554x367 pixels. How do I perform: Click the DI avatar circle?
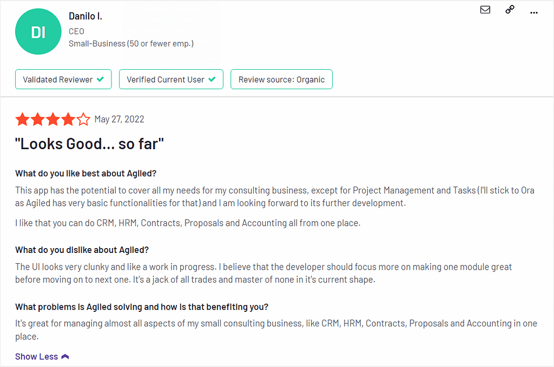click(38, 32)
